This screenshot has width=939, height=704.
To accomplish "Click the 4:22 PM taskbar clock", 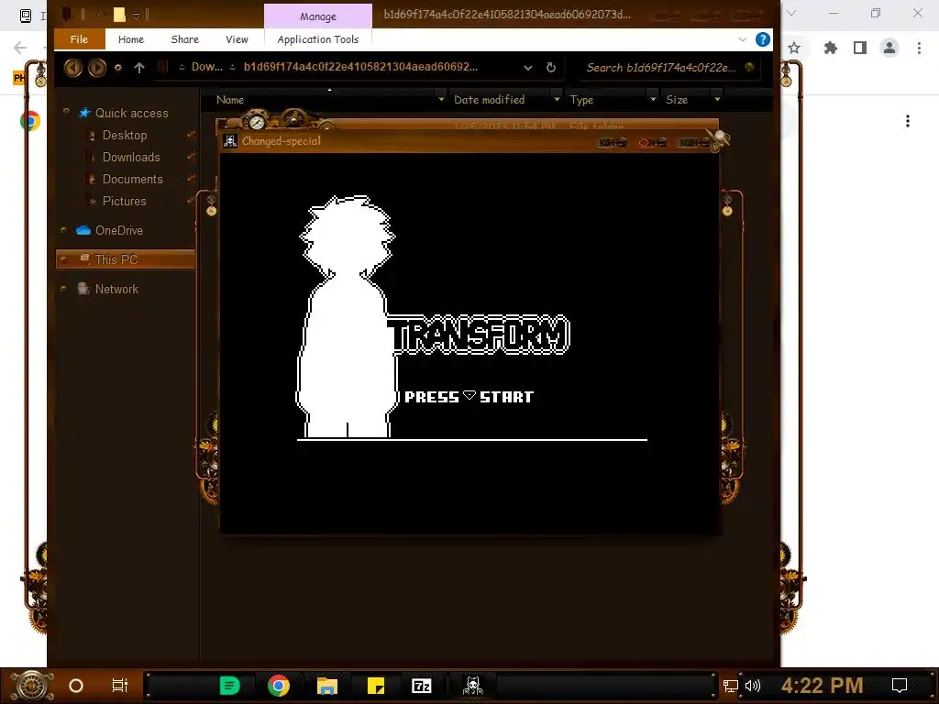I will (x=822, y=686).
